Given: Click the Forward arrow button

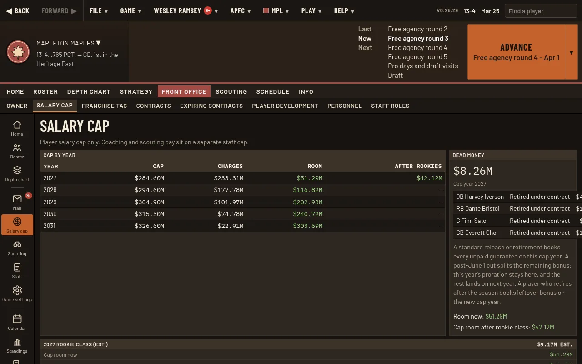Looking at the screenshot, I should click(x=59, y=11).
